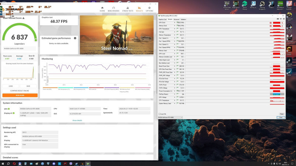Screen dimensions: 296x166
Task: Switch to the Sensors tab in GPU-Z
Action: tap(170, 20)
